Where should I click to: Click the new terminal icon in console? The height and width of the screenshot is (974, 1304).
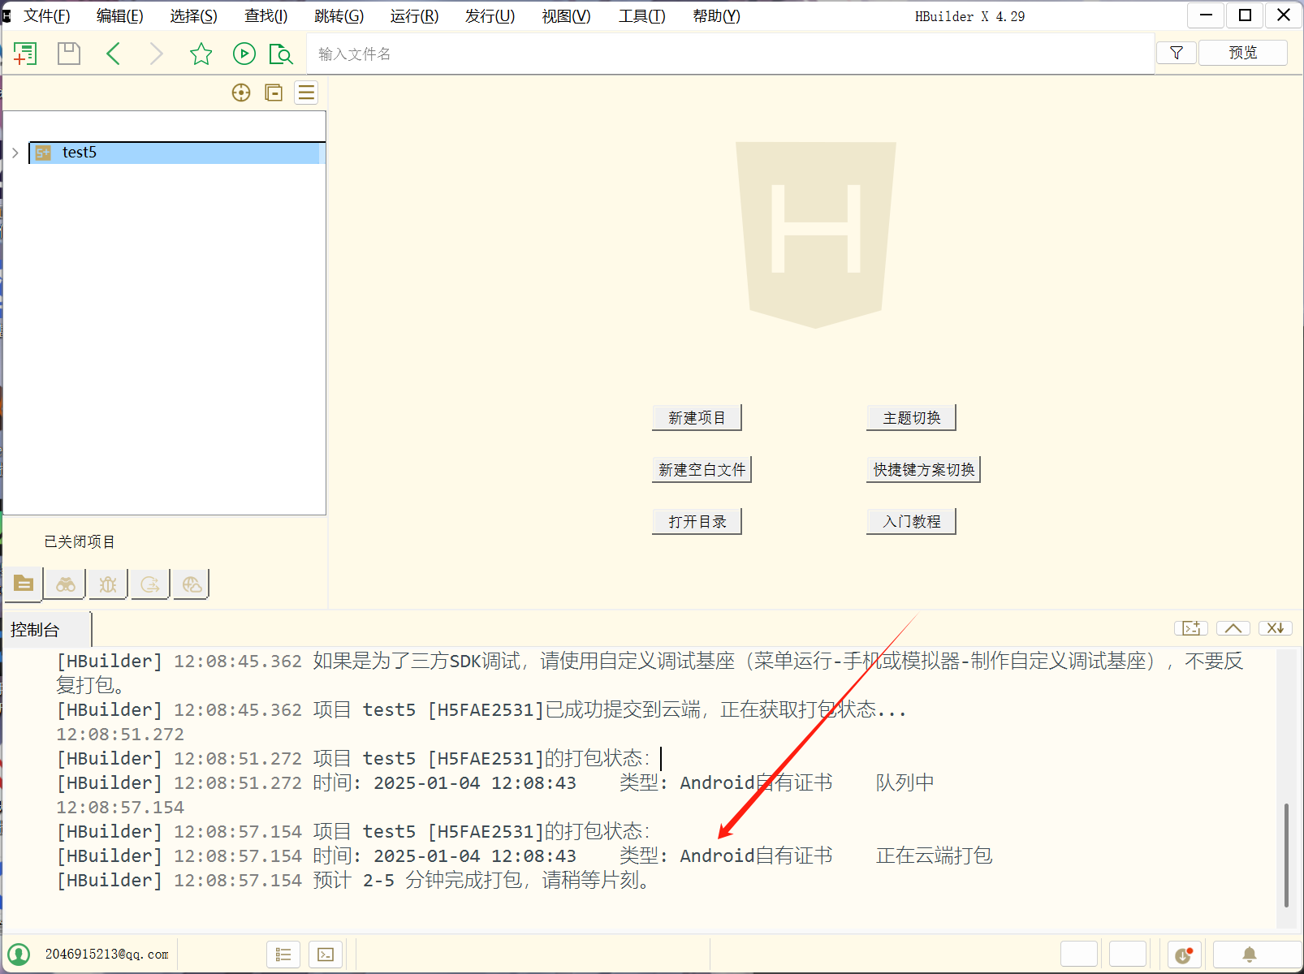1191,628
